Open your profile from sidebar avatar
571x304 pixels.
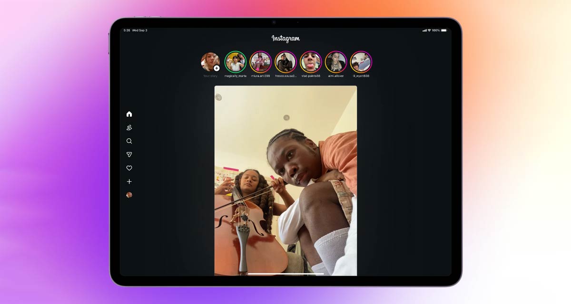click(x=129, y=195)
